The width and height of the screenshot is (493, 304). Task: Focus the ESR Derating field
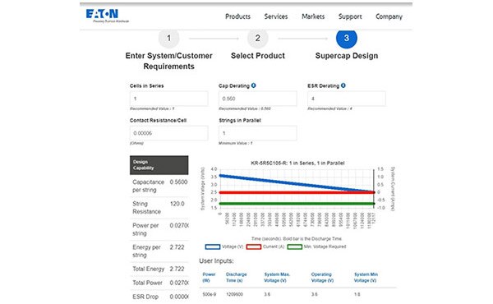pyautogui.click(x=347, y=99)
